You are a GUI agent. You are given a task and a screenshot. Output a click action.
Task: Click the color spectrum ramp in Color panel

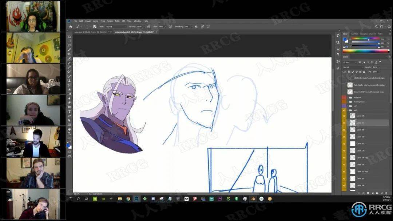pos(366,51)
